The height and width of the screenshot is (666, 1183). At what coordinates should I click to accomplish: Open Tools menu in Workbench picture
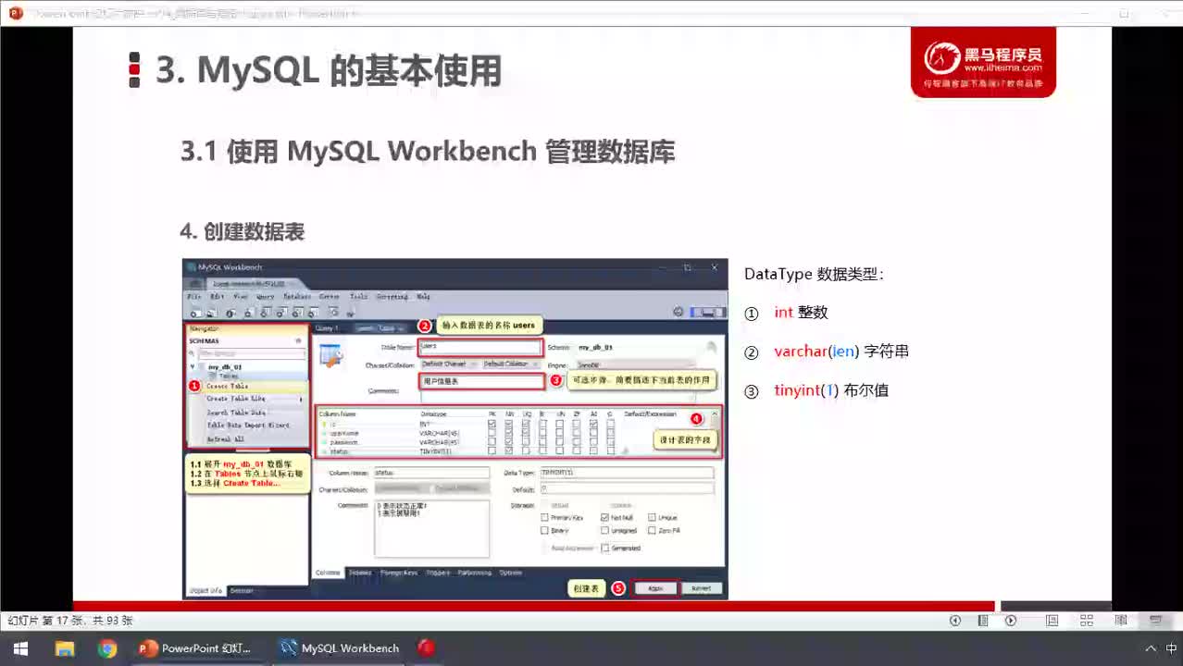[358, 297]
